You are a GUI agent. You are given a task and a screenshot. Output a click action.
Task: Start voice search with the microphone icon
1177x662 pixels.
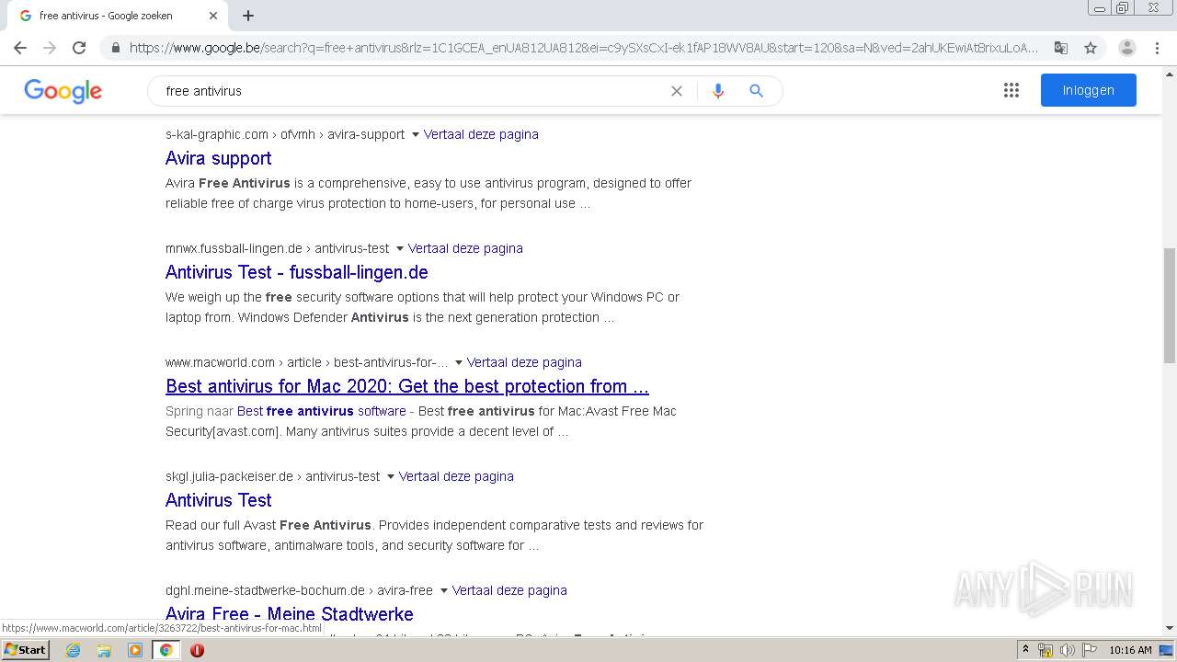(718, 91)
